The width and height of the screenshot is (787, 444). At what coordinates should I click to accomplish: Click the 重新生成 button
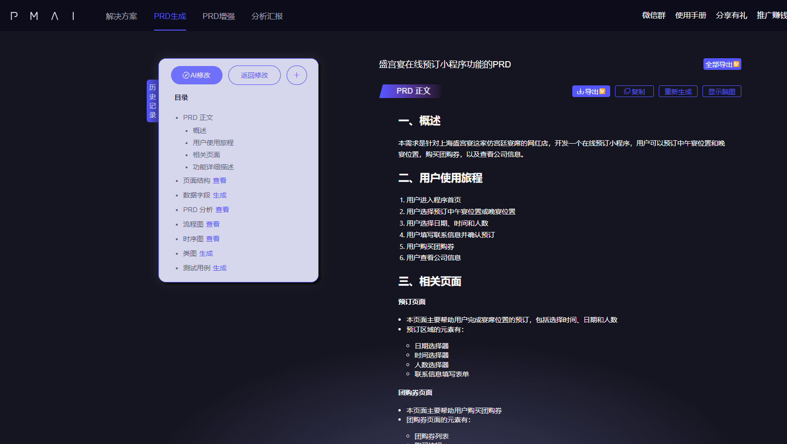tap(678, 91)
